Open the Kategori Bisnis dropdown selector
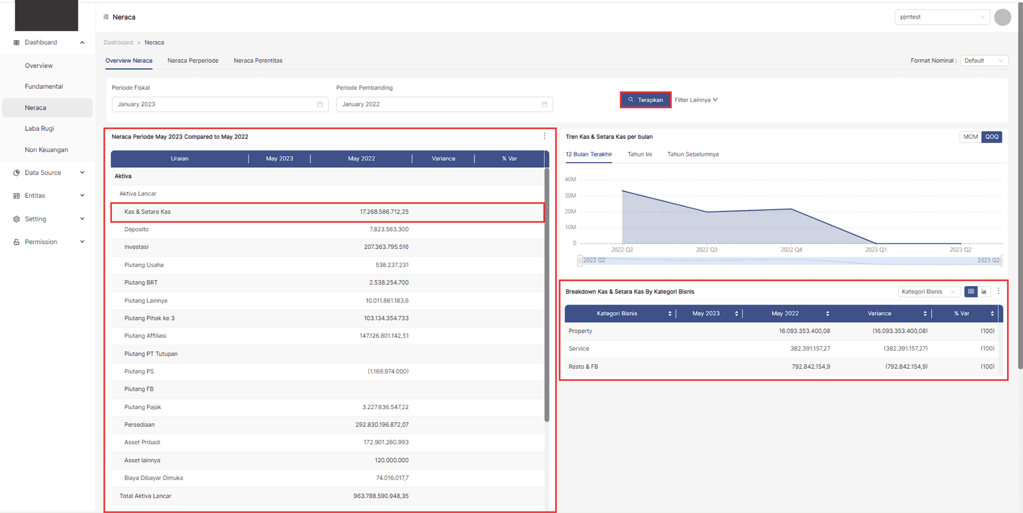 click(x=928, y=291)
